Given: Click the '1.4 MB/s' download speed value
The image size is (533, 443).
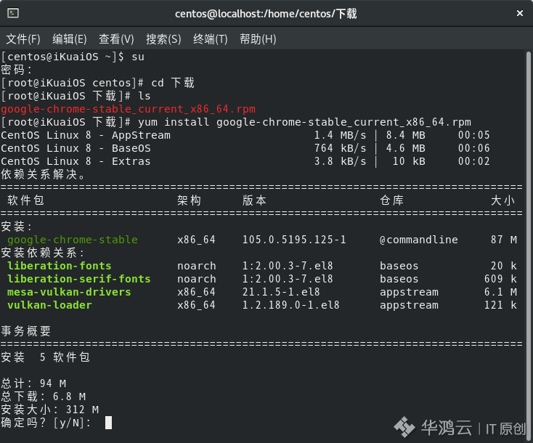Looking at the screenshot, I should (x=341, y=135).
